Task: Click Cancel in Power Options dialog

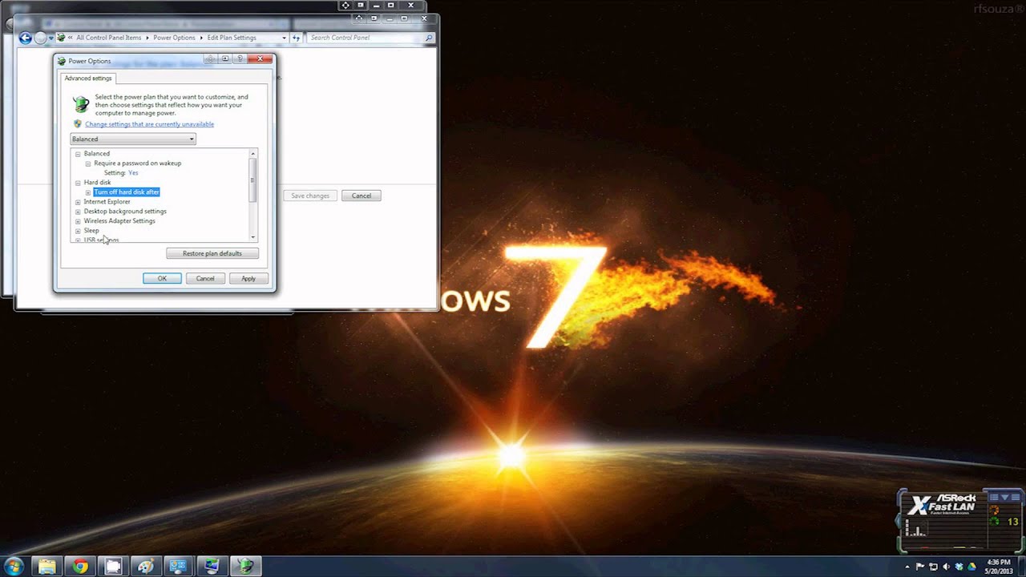Action: point(205,278)
